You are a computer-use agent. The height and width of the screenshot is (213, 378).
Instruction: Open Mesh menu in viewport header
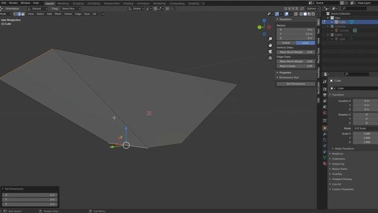coord(58,14)
